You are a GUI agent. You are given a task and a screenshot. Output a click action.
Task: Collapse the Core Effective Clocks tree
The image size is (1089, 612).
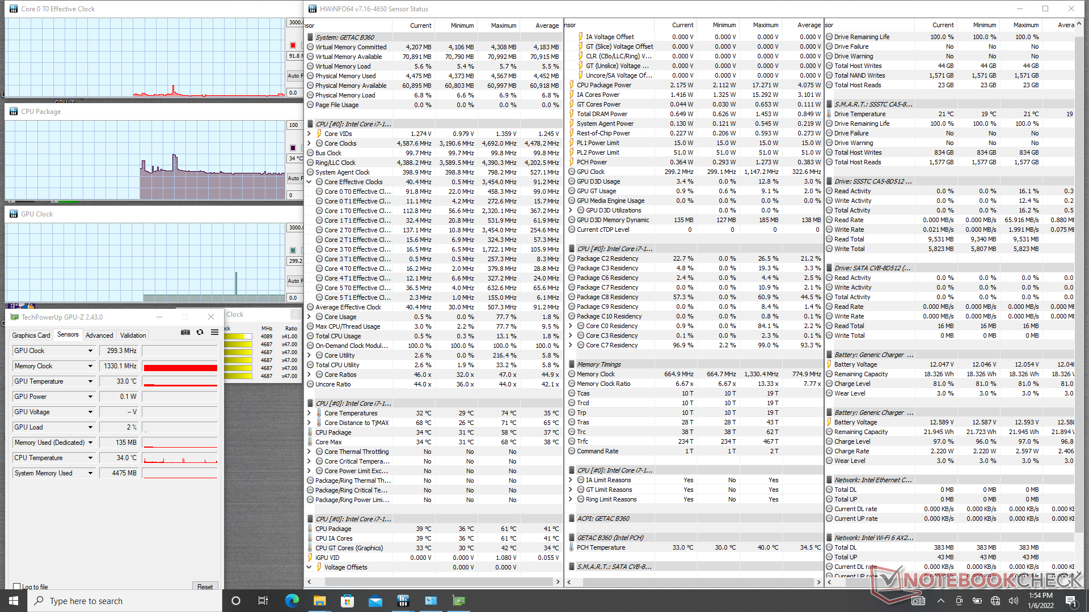click(309, 182)
